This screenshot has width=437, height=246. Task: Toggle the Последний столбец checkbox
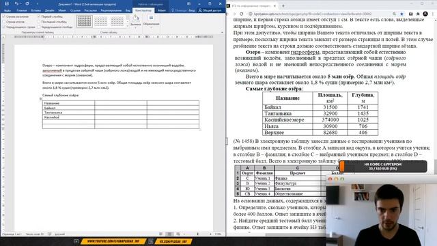(x=39, y=21)
